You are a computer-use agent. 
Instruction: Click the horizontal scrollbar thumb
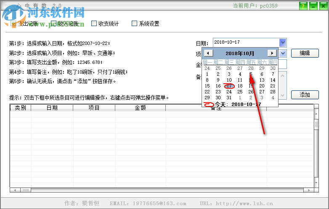(x=26, y=190)
